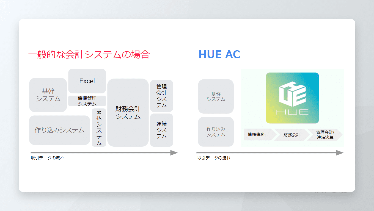Click 取引データの流れ label under HUE AC diagram
Viewport: 374px width, 211px height.
pos(214,158)
